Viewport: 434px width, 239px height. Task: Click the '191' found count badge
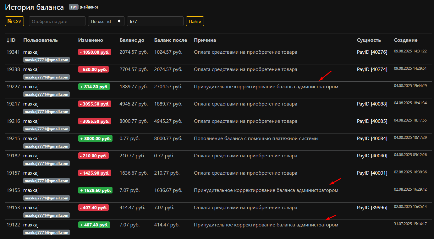[x=74, y=7]
